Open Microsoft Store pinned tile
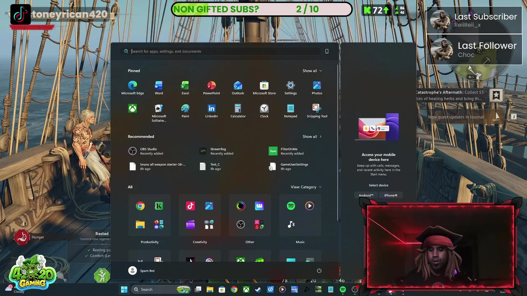This screenshot has height=296, width=527. click(264, 88)
